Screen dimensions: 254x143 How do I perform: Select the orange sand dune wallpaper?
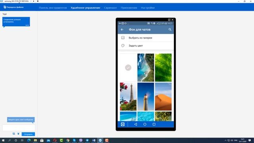[x=163, y=97]
